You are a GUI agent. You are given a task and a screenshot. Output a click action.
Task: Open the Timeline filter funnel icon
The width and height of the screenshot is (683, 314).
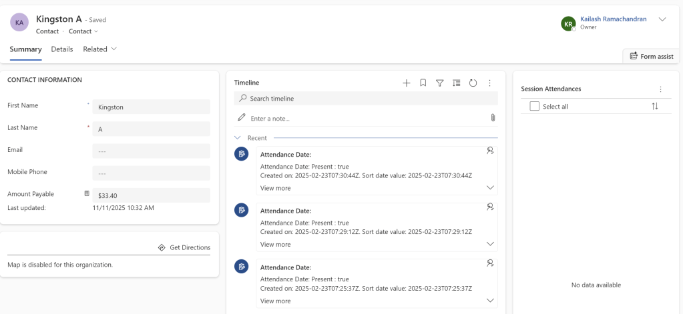440,83
